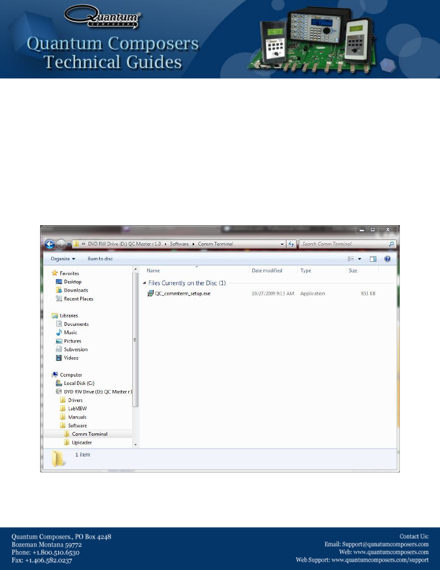440x570 pixels.
Task: Open the view options dropdown arrow
Action: tap(360, 259)
